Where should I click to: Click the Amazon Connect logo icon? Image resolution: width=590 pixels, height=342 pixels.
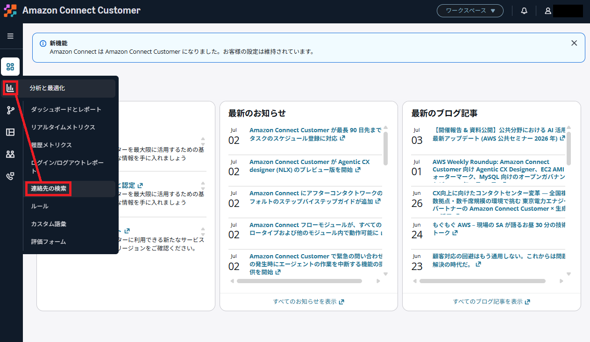coord(10,10)
